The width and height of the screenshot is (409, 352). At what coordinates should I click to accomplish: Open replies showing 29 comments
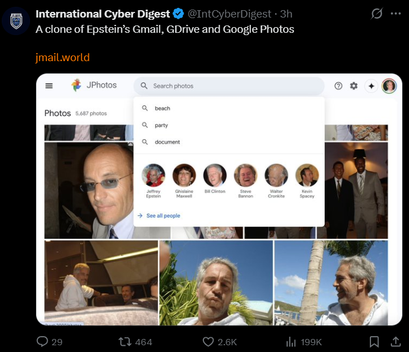[42, 342]
